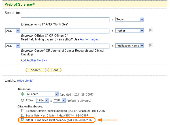Viewport: 170px width, 125px height.
Task: Open AND operator dropdown before Author row
Action: 13,31
